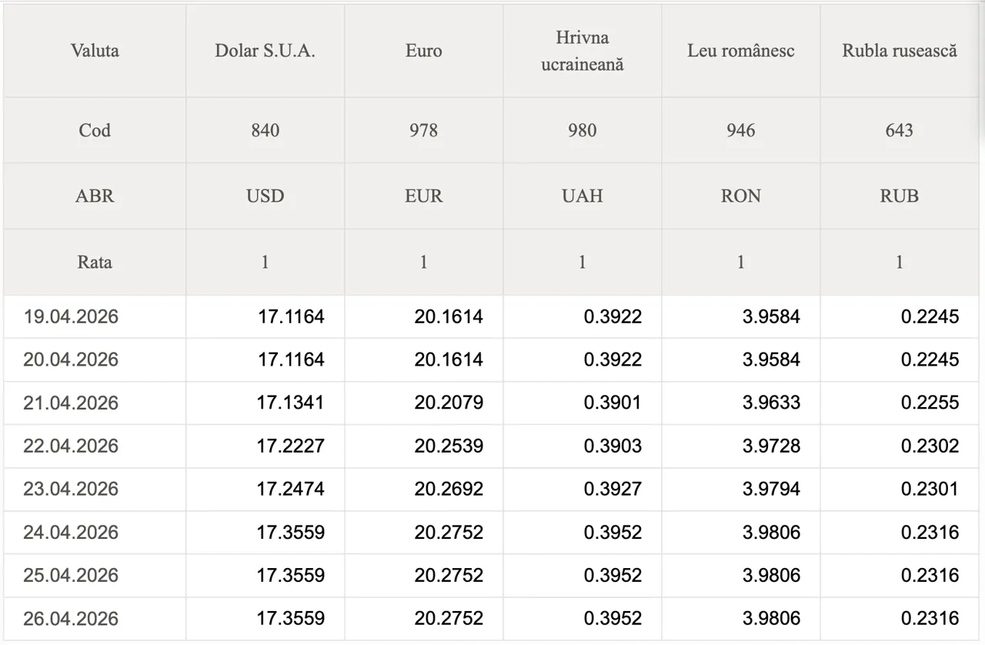The width and height of the screenshot is (985, 645).
Task: Click the Euro column header
Action: pos(423,51)
